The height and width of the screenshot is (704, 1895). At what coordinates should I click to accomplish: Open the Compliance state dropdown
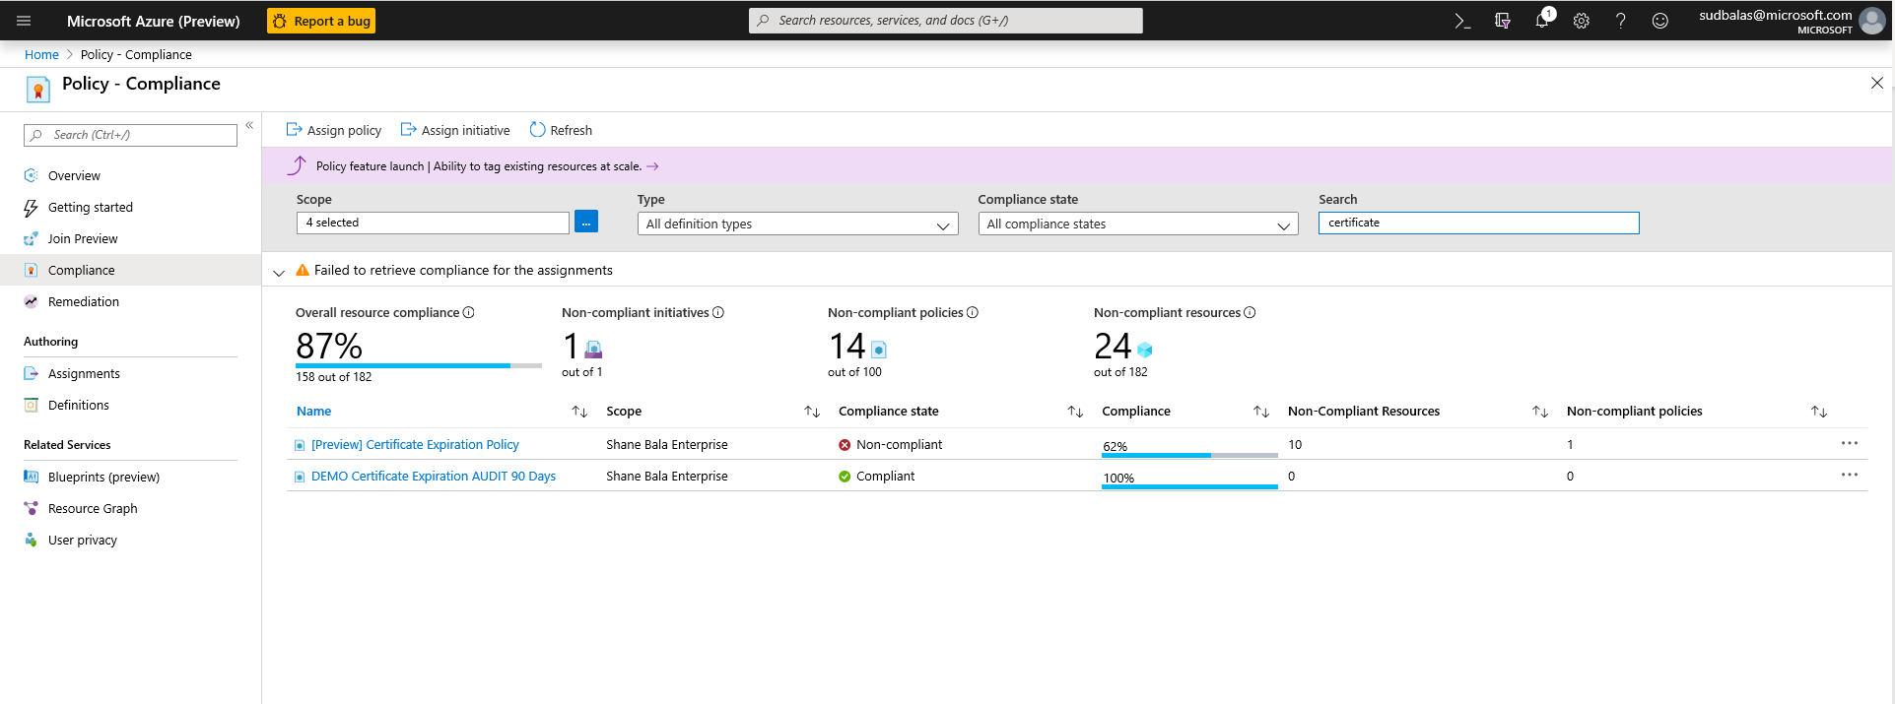(1138, 224)
